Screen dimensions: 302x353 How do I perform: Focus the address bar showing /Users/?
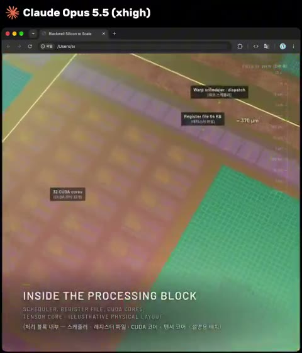point(135,47)
